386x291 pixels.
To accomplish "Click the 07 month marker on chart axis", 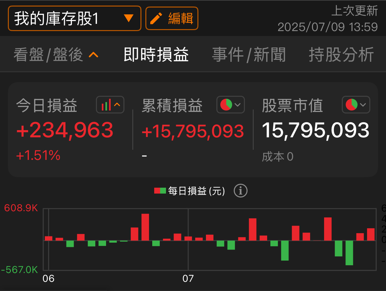I will click(x=188, y=279).
